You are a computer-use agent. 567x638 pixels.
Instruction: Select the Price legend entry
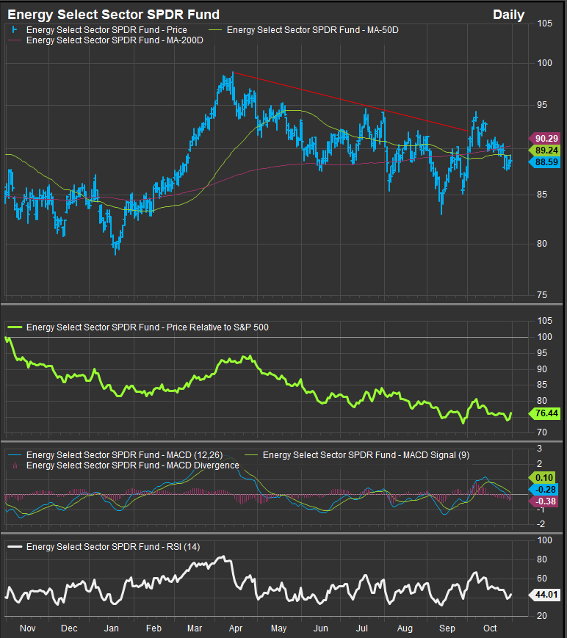[106, 30]
